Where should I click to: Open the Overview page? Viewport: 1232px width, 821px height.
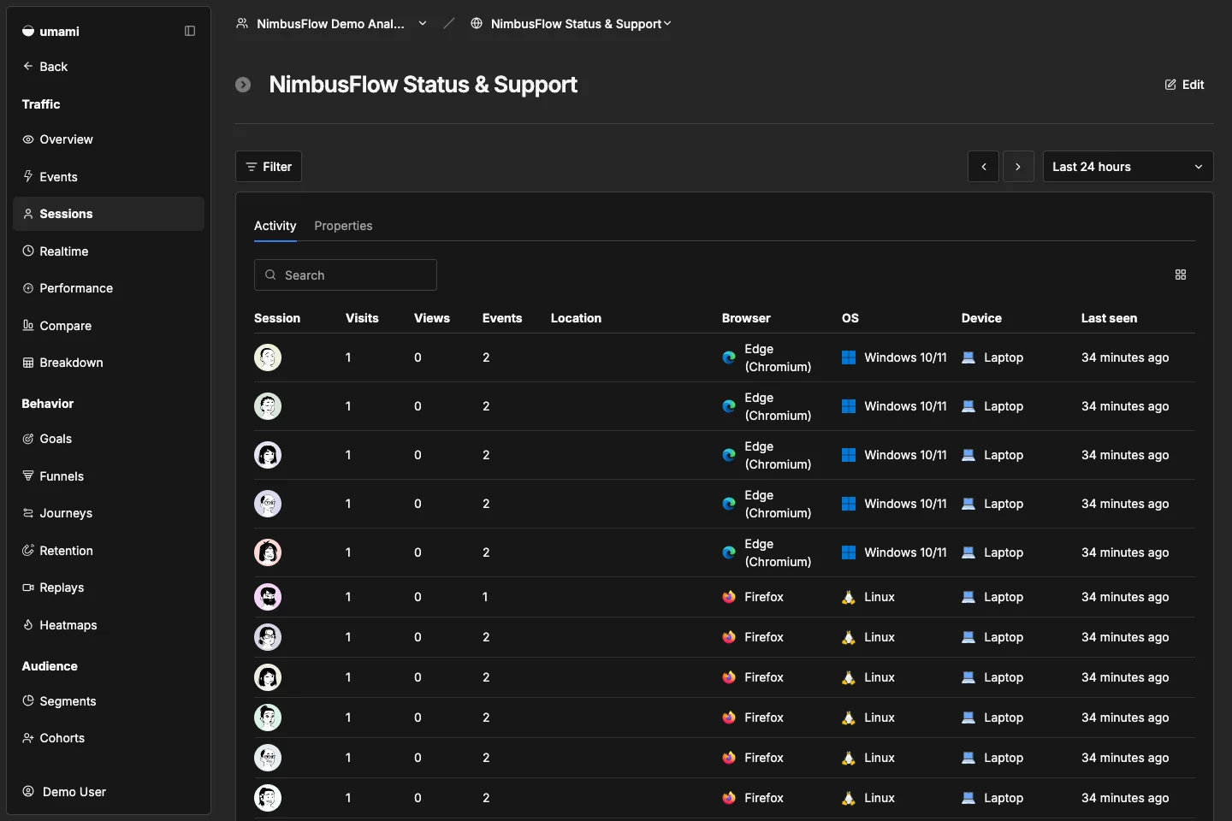coord(109,139)
